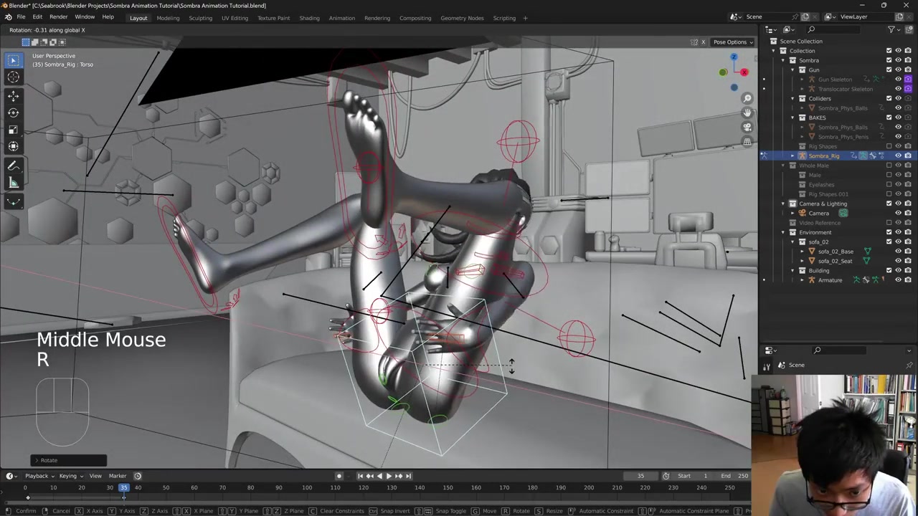Hide Sombra_Rig using its eye icon
The height and width of the screenshot is (516, 918).
pos(898,156)
